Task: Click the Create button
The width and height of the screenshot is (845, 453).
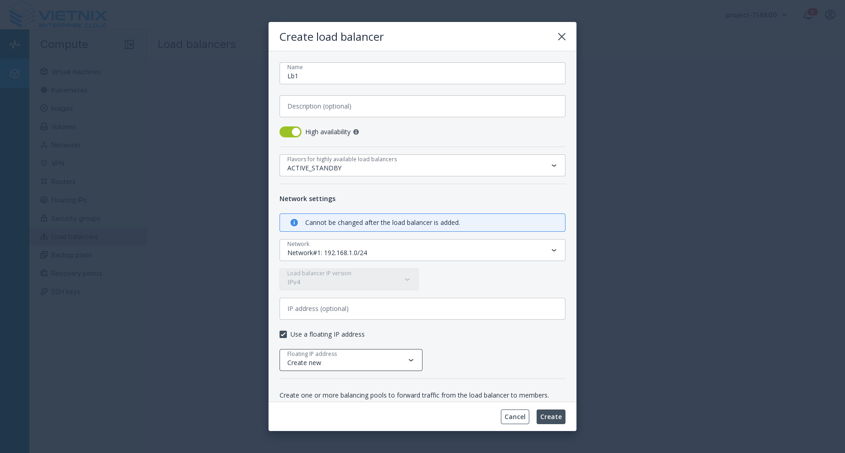Action: click(550, 417)
